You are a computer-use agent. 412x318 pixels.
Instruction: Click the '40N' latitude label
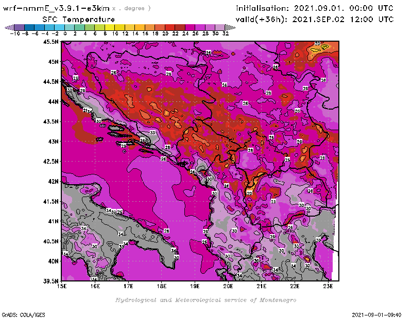[53, 261]
